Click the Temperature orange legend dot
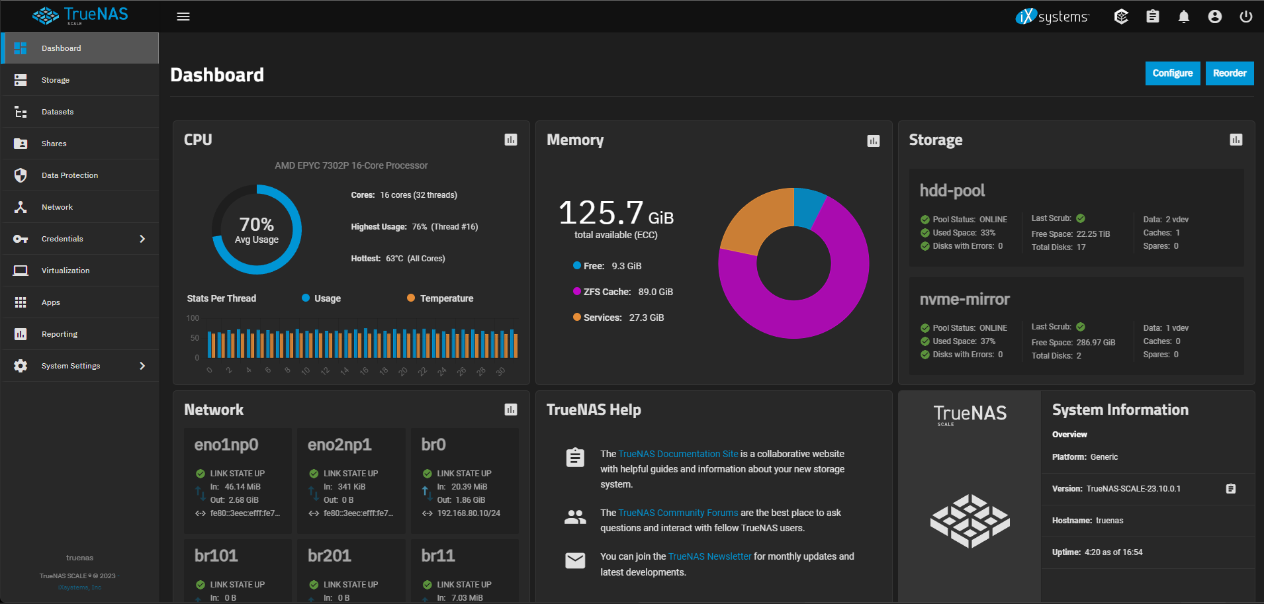This screenshot has height=604, width=1264. [411, 298]
